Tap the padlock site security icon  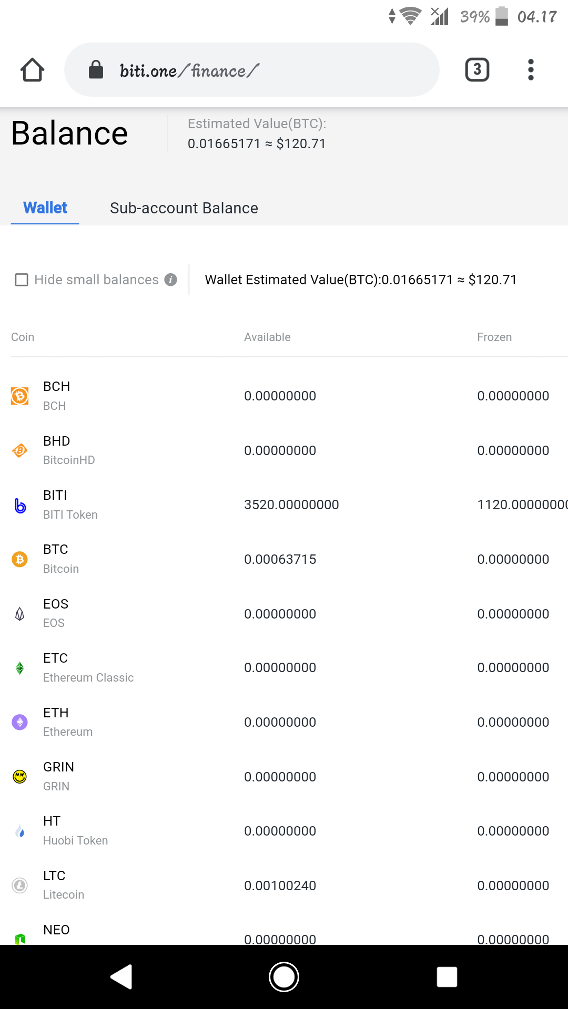(x=96, y=70)
